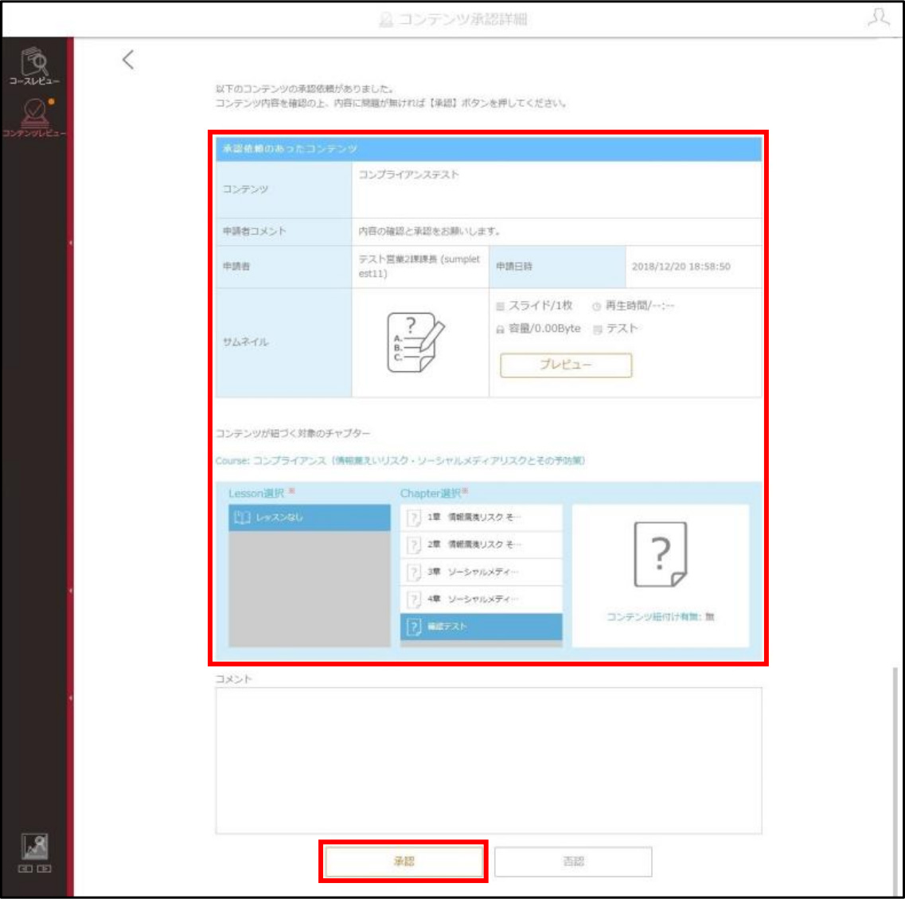Select the レッスンなし lesson row
This screenshot has height=899, width=905.
(310, 518)
